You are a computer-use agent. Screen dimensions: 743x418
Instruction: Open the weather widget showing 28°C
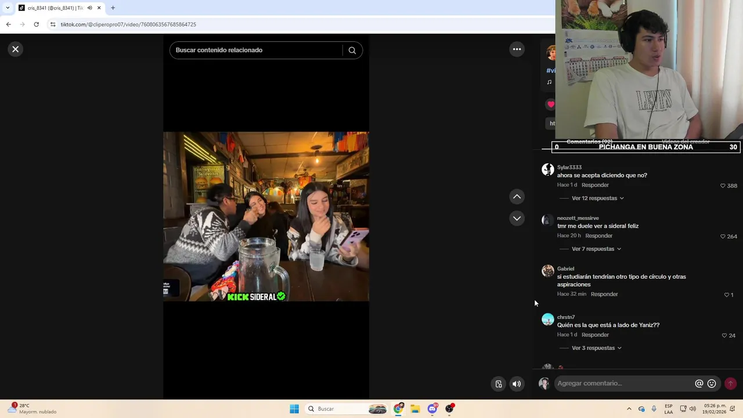pyautogui.click(x=32, y=409)
